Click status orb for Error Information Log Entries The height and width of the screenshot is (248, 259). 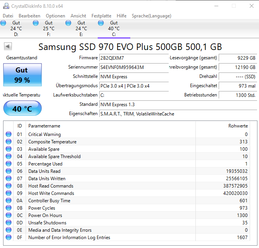point(9,237)
